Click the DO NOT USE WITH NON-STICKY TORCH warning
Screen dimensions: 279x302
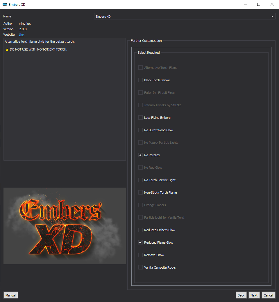pyautogui.click(x=38, y=49)
